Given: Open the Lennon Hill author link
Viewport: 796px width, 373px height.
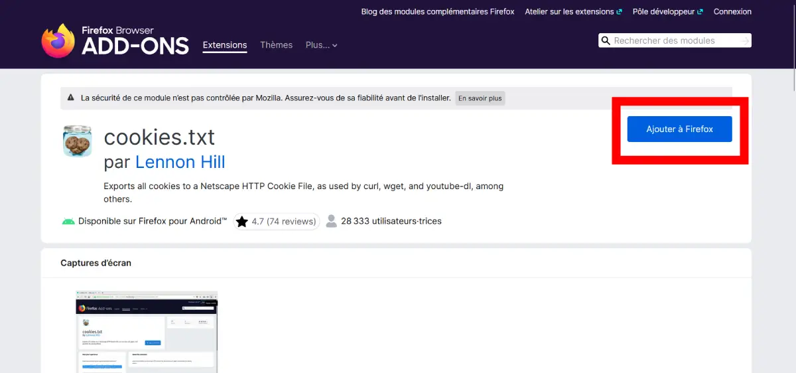Looking at the screenshot, I should (180, 162).
